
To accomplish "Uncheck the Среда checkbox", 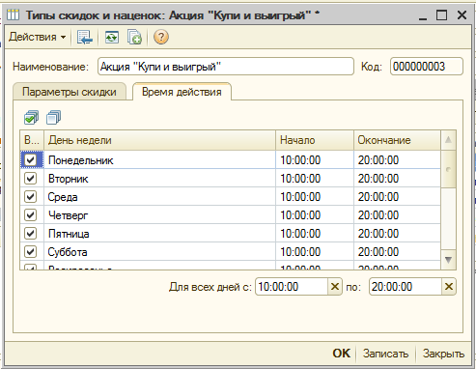I will (x=31, y=196).
